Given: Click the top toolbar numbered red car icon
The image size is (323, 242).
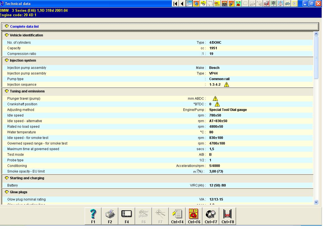Looking at the screenshot, I should [238, 3].
